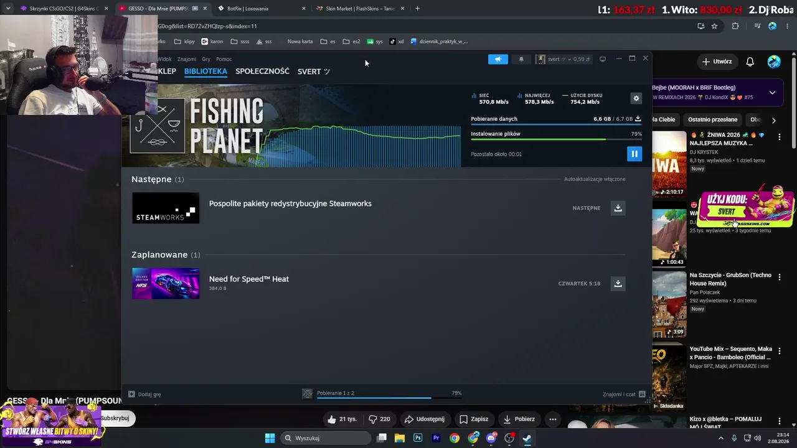Like the YouTube video
This screenshot has height=448, width=797.
[x=342, y=419]
